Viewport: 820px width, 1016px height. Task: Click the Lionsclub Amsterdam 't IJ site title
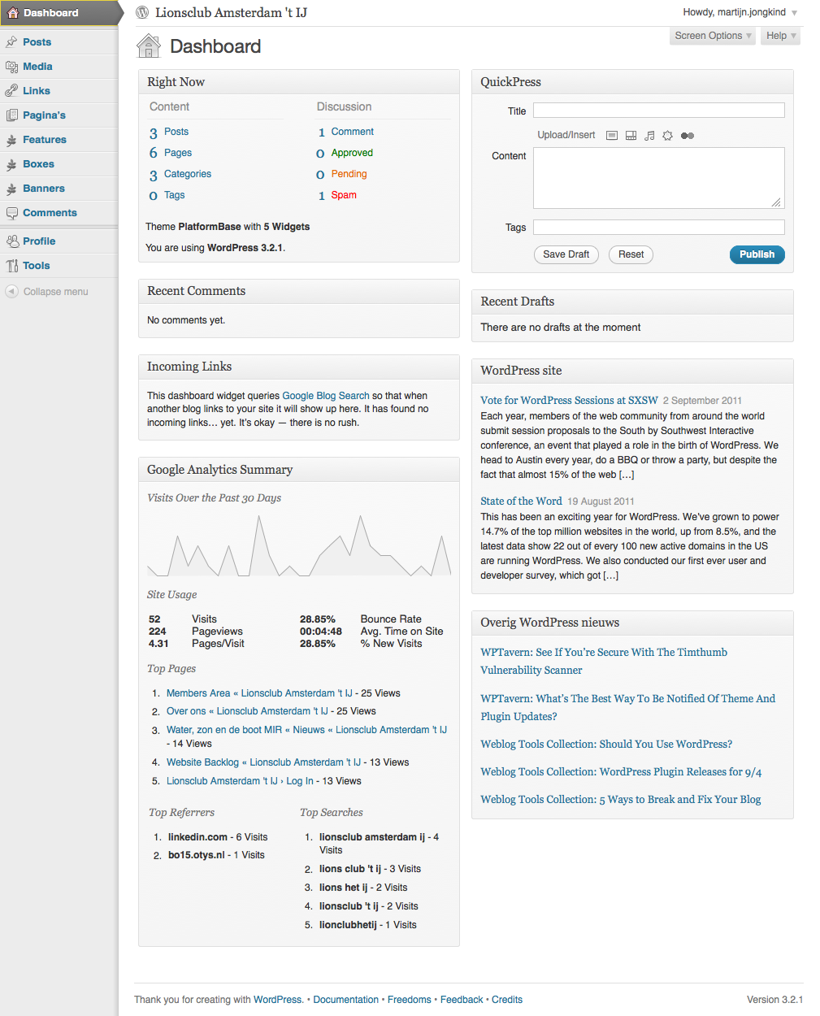[x=231, y=12]
